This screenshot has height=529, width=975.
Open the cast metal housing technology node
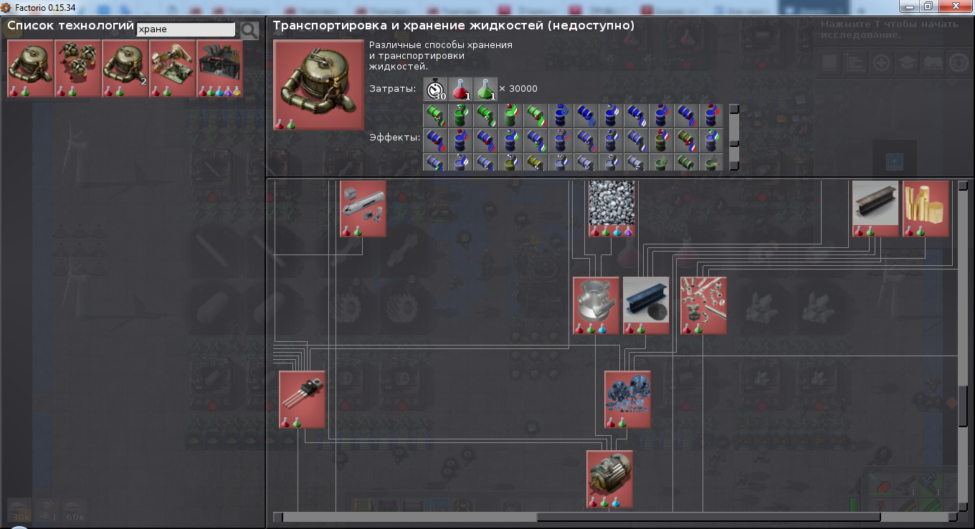pos(596,306)
